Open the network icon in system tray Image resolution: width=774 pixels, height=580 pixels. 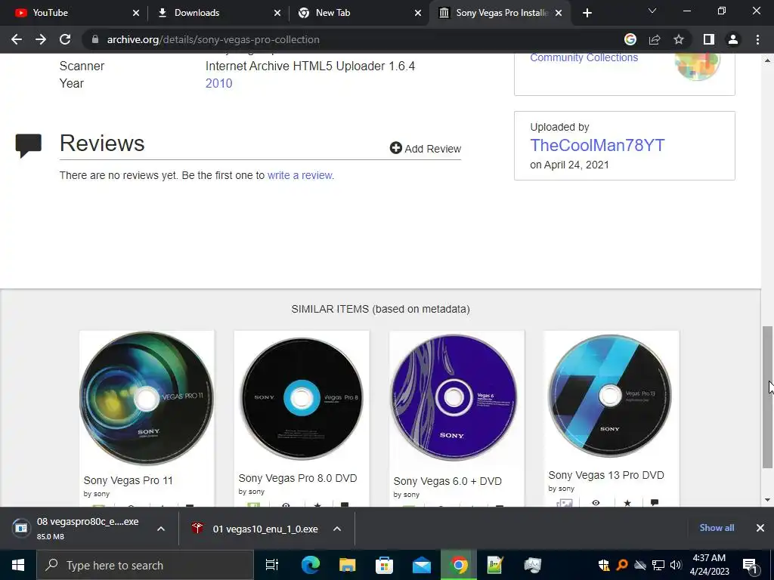(x=658, y=565)
